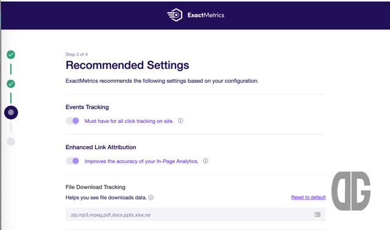Click 'Improves the accuracy of your In-Page Analytics' label

[x=141, y=161]
